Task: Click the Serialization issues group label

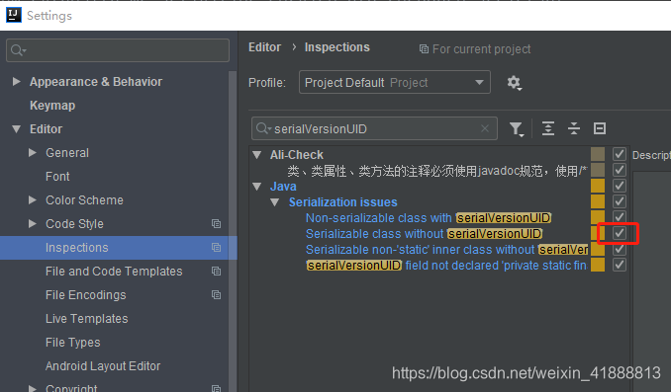Action: pos(342,202)
